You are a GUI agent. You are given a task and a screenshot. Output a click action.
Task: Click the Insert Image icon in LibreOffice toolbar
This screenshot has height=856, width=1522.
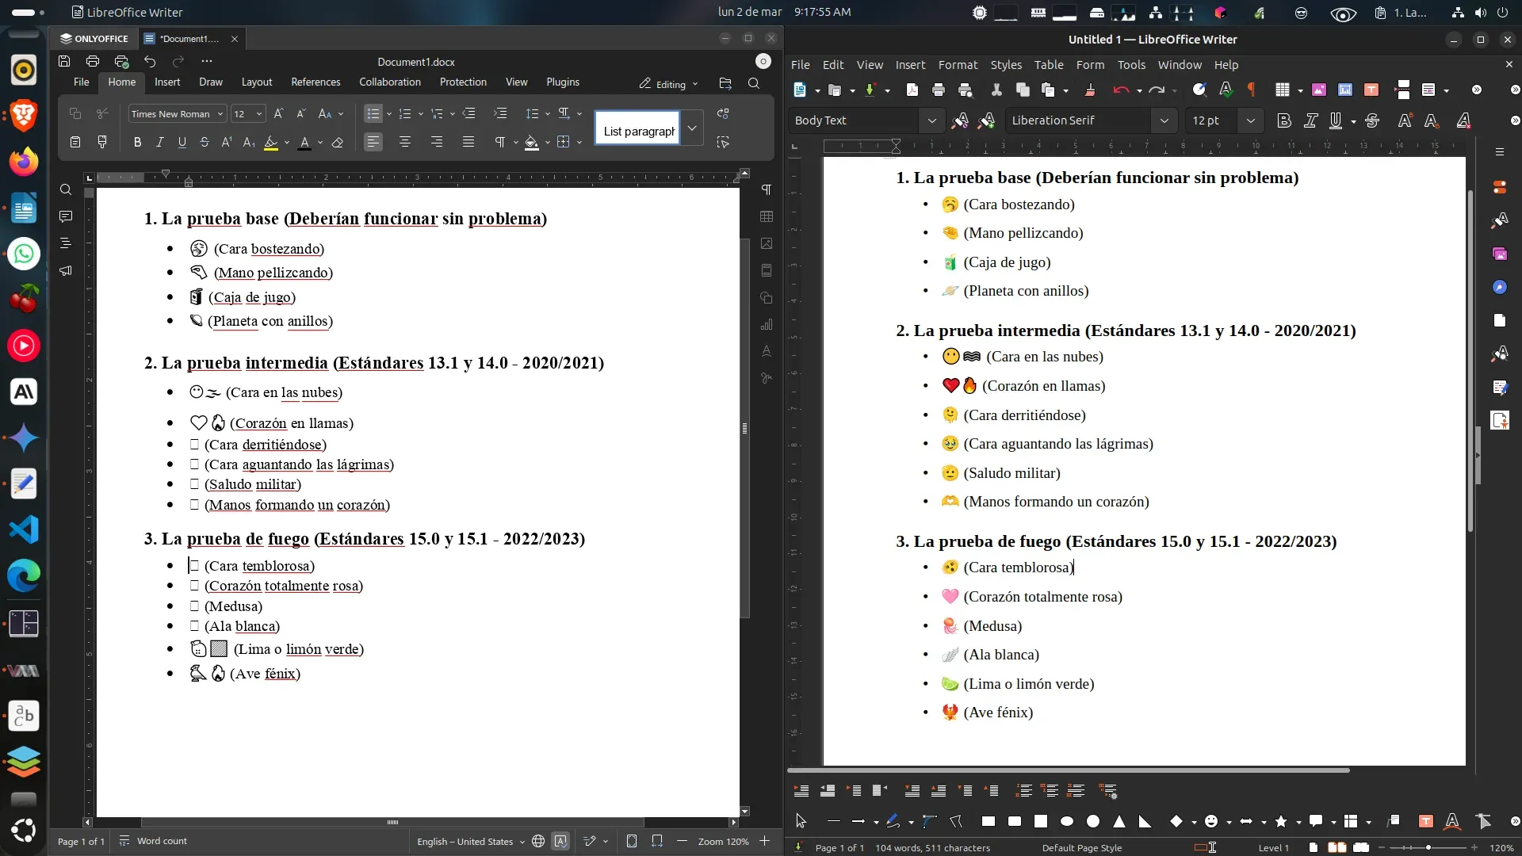(x=1318, y=90)
